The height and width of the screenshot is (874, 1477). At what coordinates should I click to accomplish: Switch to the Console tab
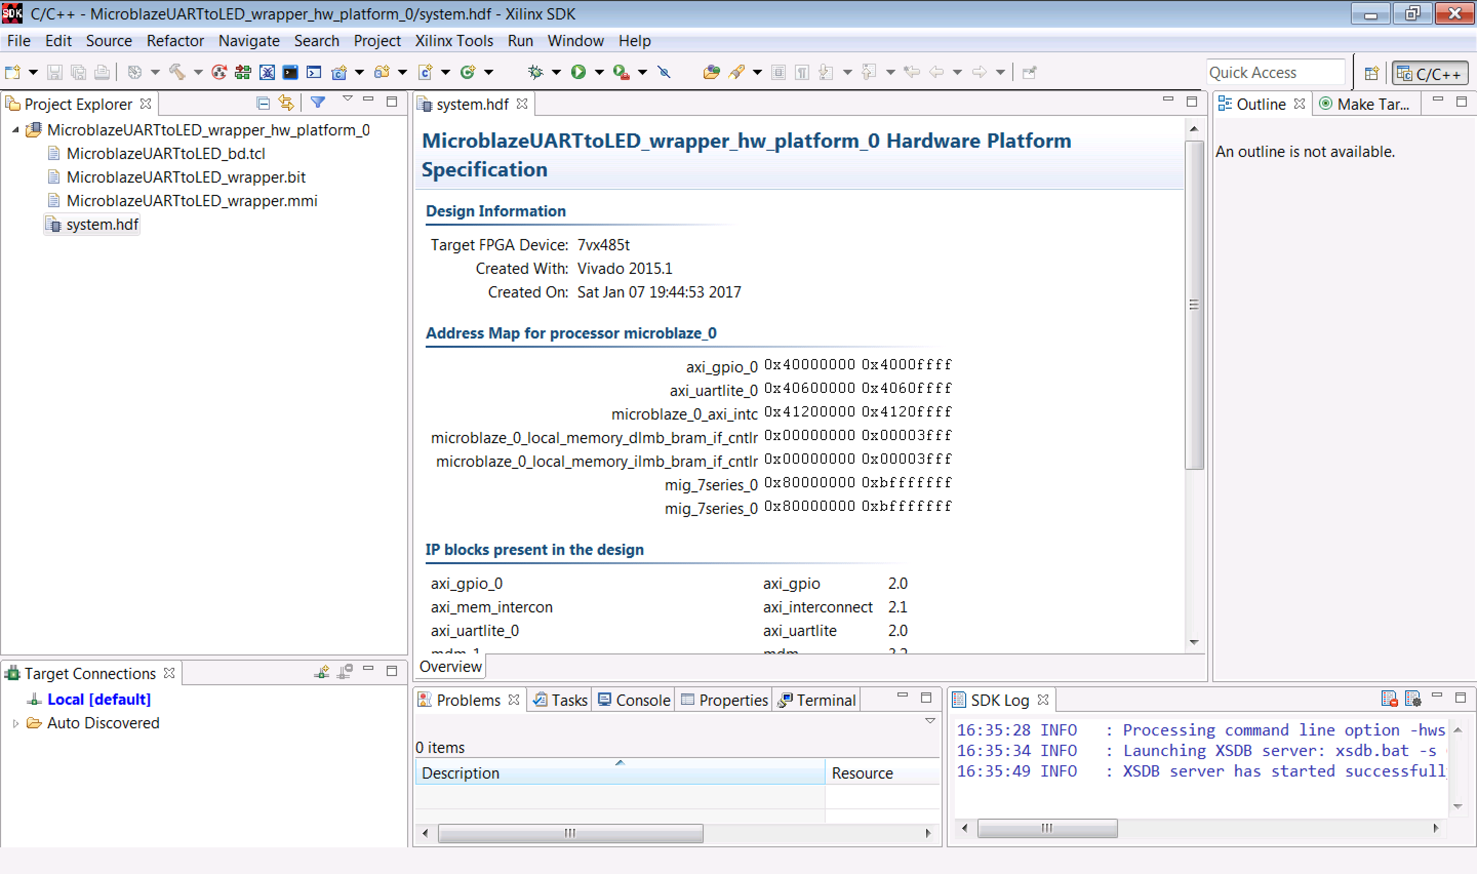(x=634, y=700)
